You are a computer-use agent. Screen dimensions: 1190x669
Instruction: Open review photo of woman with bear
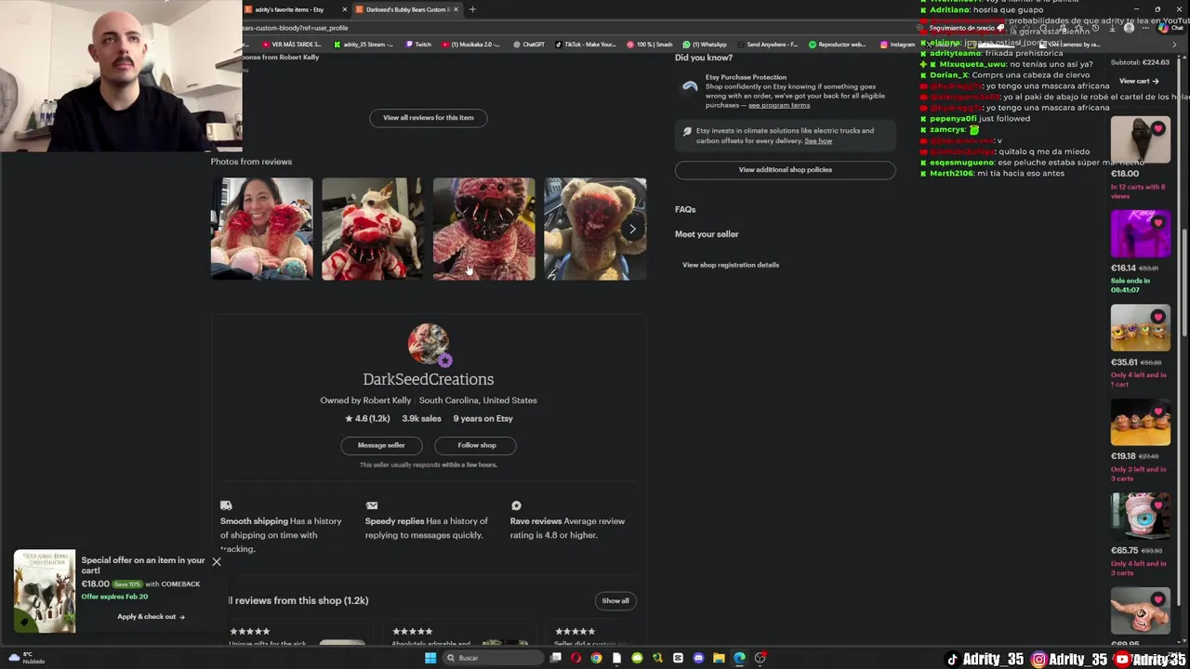(x=262, y=229)
